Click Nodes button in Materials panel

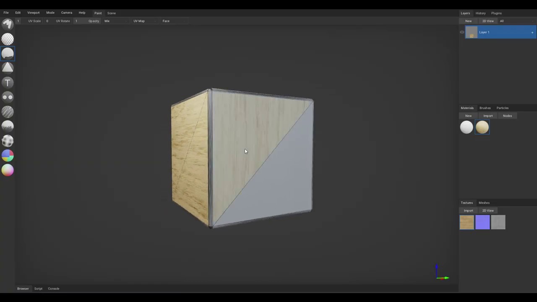[x=507, y=116]
